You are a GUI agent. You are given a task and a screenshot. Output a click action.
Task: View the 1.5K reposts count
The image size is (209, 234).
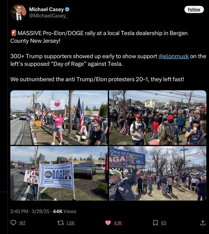[x=70, y=223]
